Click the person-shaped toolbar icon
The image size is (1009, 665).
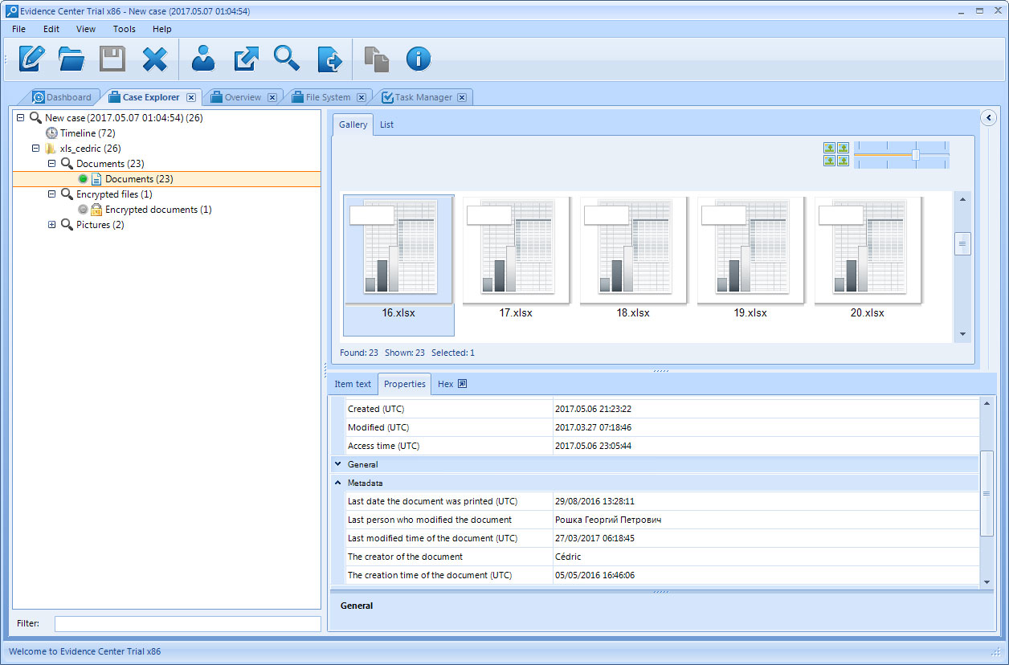point(203,59)
